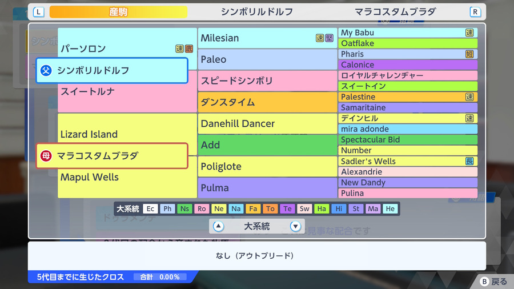Click the Ne lineage swatch
Viewport: 514px width, 289px height.
tap(219, 208)
